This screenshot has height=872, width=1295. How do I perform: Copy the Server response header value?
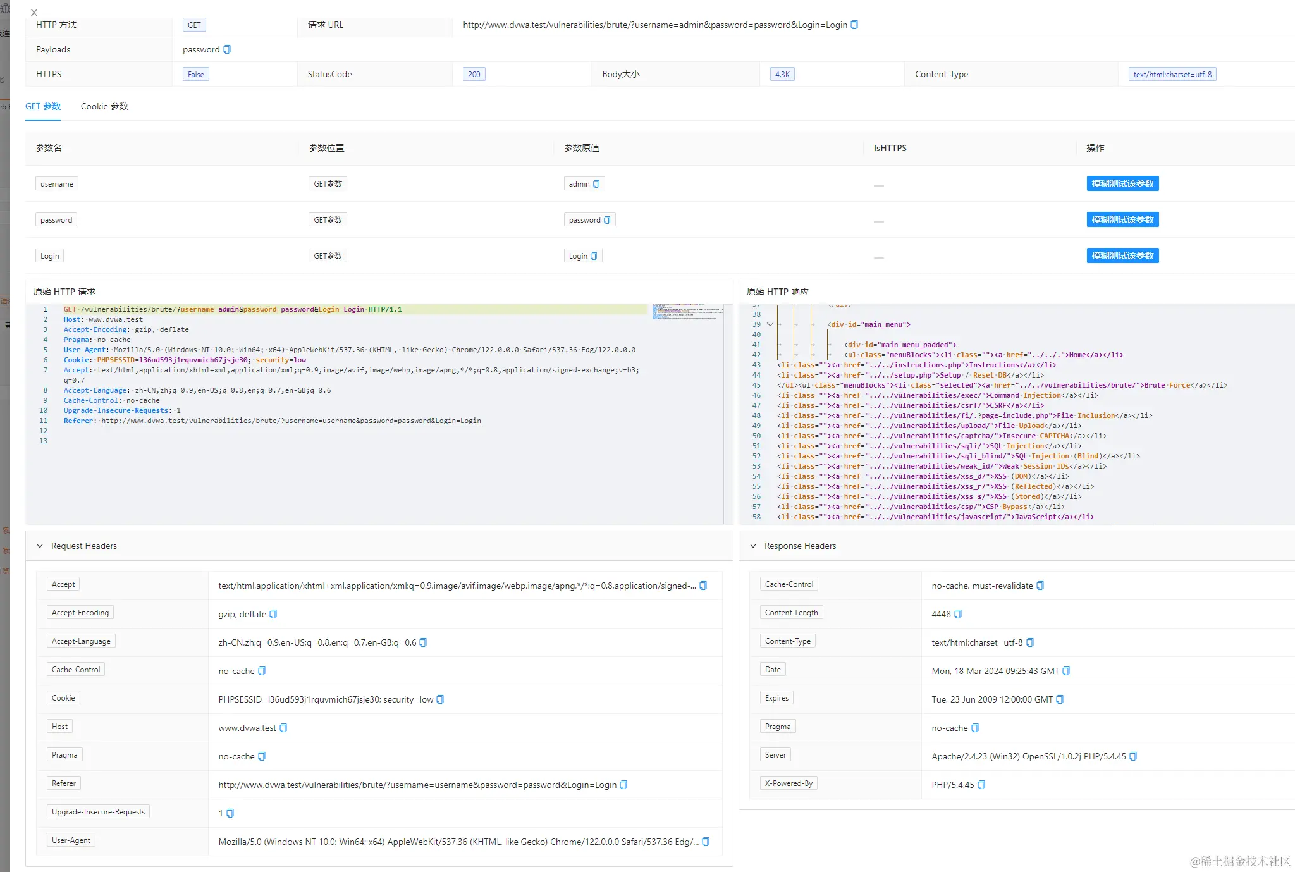click(1133, 756)
